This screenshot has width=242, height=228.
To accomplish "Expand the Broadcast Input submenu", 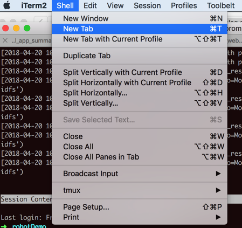I will click(140, 174).
